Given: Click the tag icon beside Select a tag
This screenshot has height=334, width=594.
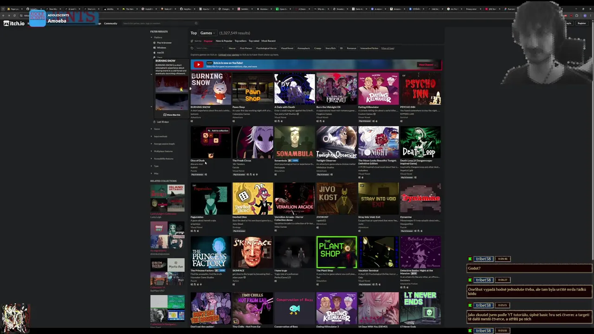Looking at the screenshot, I should click(x=192, y=48).
